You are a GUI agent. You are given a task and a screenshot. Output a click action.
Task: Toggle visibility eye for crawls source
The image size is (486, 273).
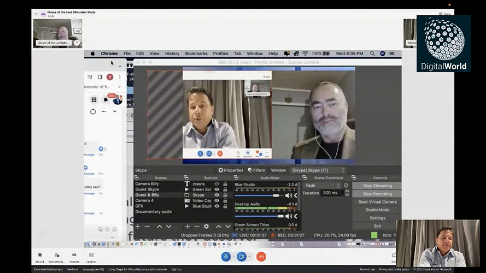click(217, 184)
